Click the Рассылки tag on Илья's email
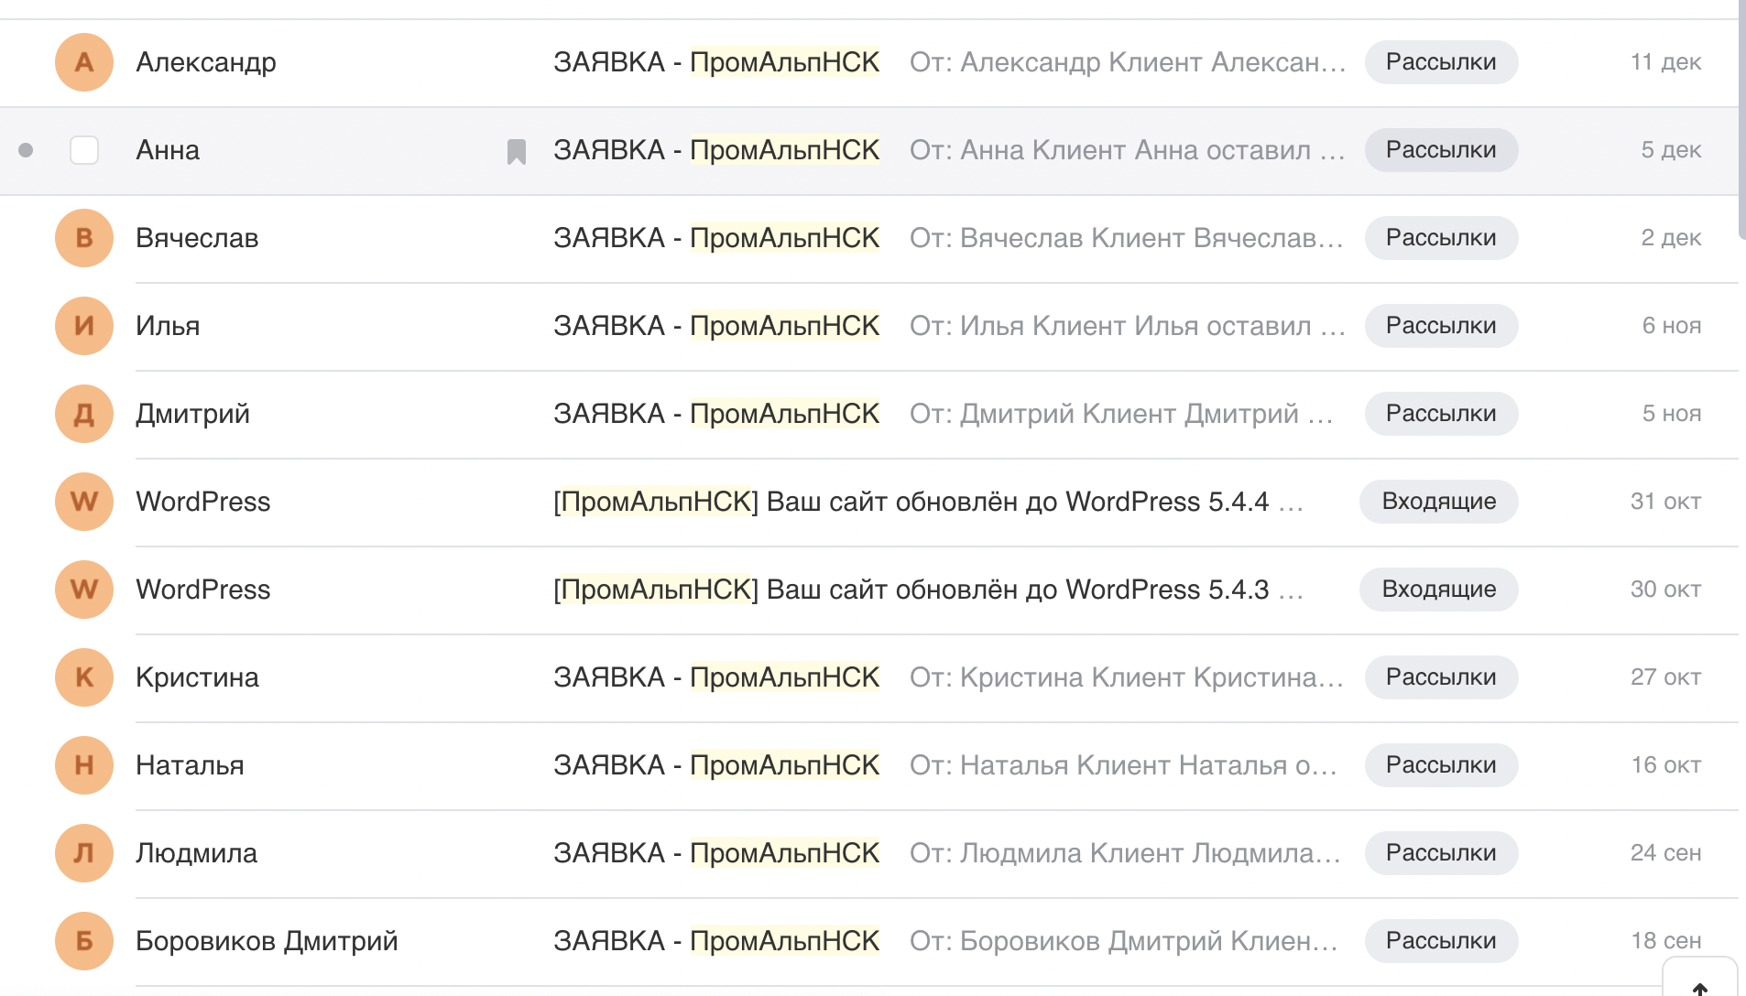 tap(1440, 326)
